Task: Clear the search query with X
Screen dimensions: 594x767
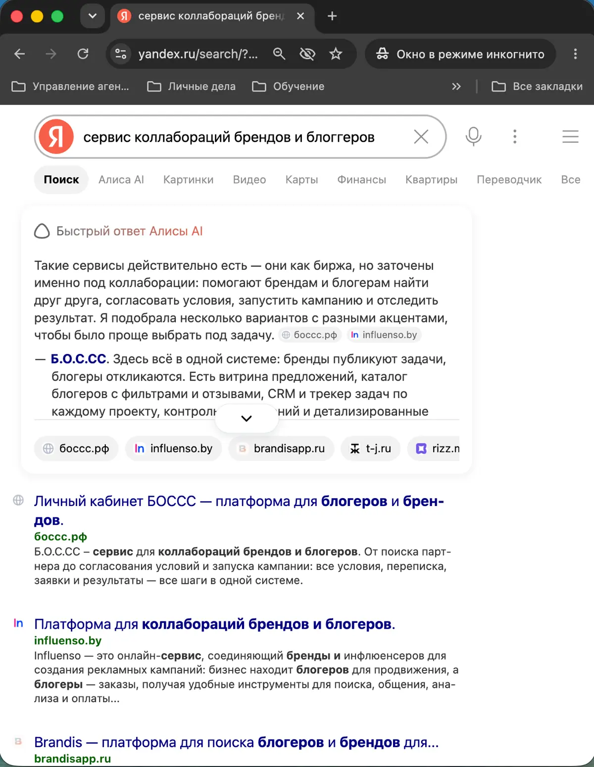Action: 421,137
